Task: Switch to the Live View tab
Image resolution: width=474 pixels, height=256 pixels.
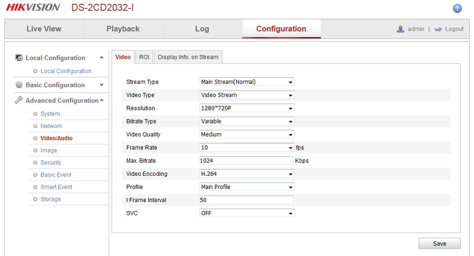Action: click(44, 29)
